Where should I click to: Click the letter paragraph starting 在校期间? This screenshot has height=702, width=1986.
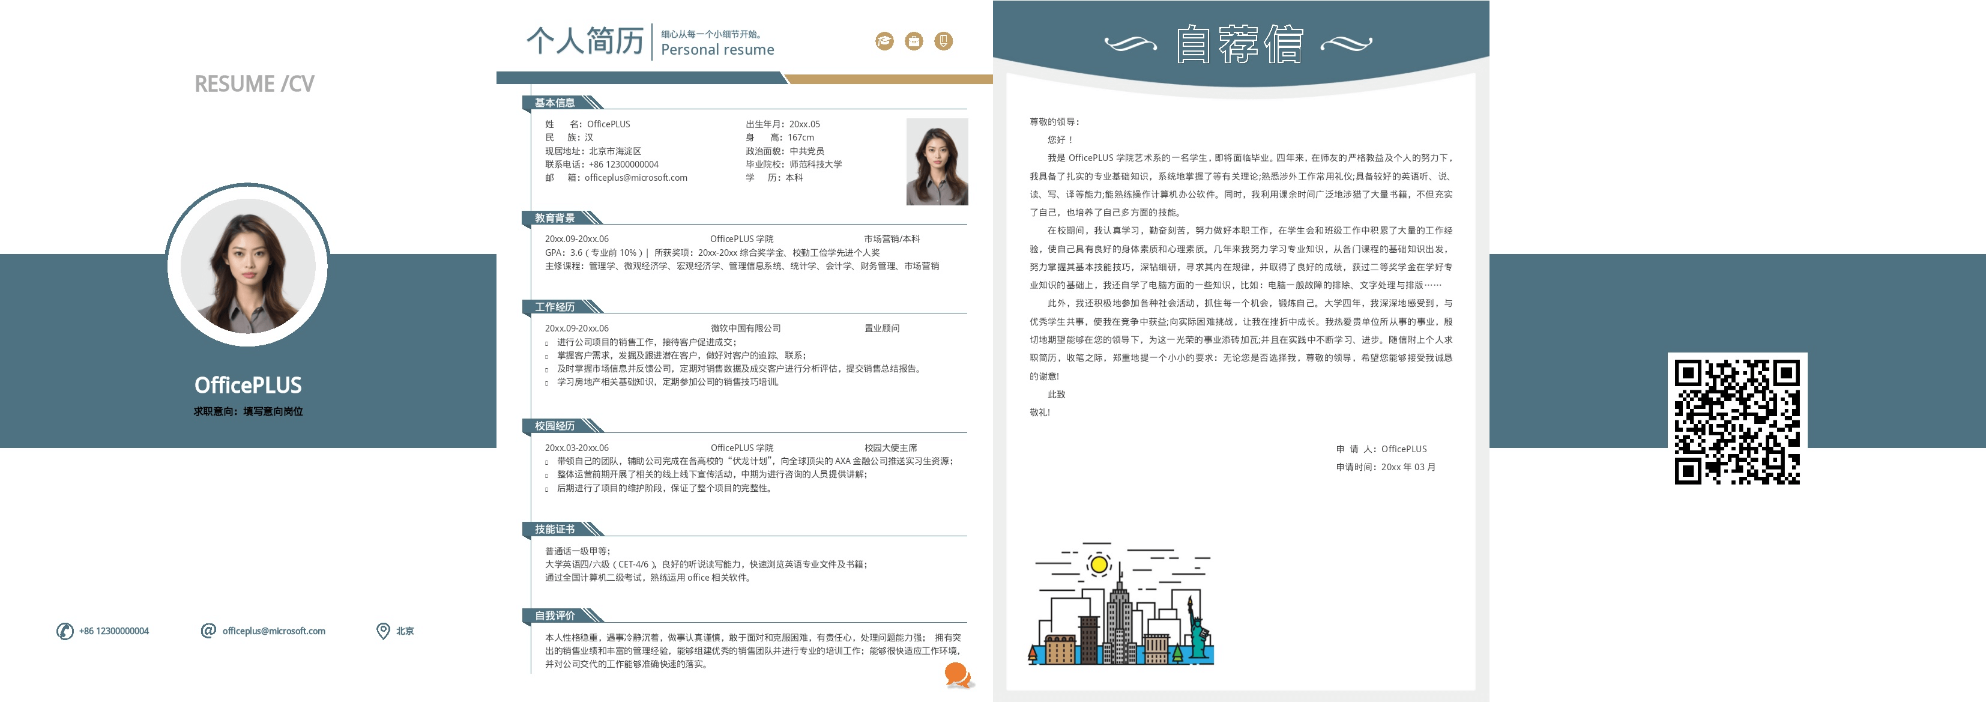pyautogui.click(x=1242, y=258)
